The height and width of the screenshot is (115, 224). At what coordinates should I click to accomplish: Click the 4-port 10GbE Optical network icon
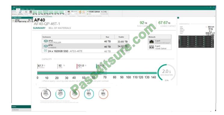pos(152,47)
